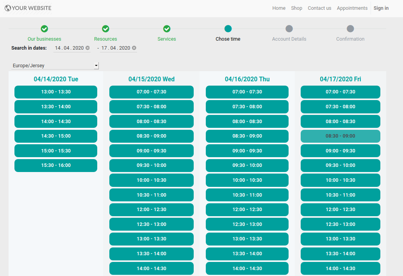Click the Search in dates label
Viewport: 403px width, 276px height.
29,48
